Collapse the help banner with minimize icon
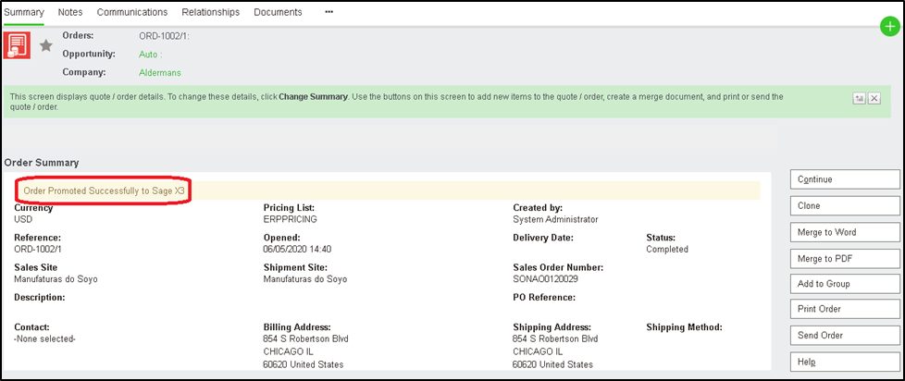The width and height of the screenshot is (905, 381). coord(859,98)
